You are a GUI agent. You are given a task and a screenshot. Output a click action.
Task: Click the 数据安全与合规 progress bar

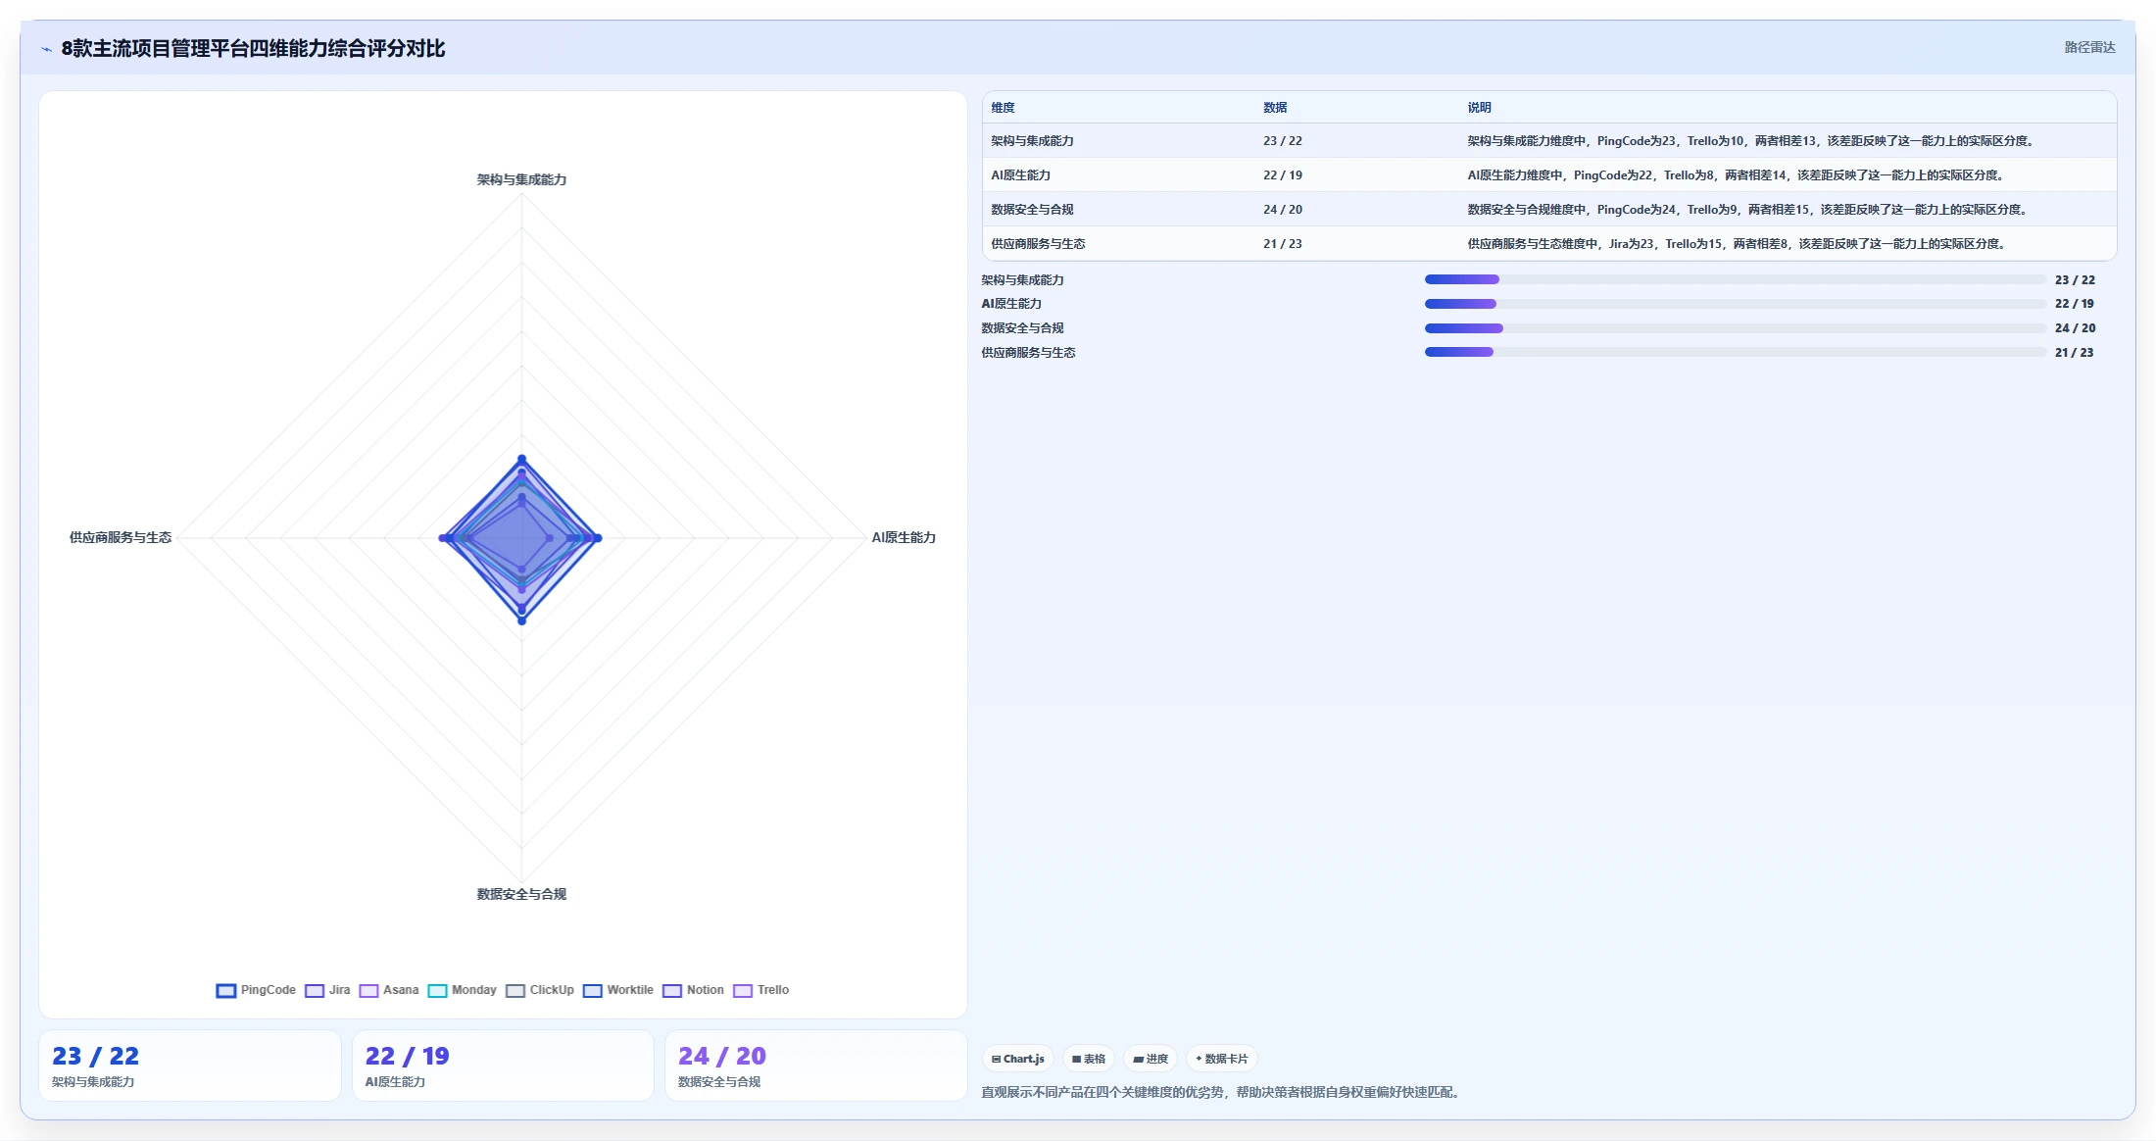1735,328
